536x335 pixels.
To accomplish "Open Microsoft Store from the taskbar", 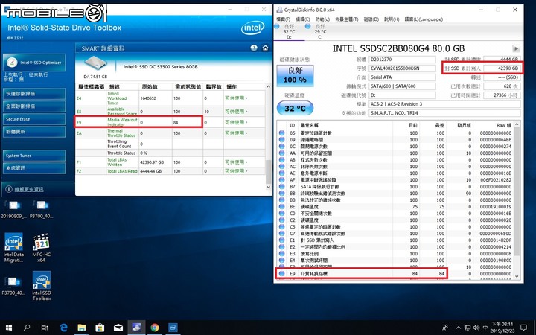I will pyautogui.click(x=100, y=328).
